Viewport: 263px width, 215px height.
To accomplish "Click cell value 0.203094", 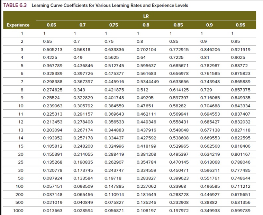I will click(x=53, y=130).
